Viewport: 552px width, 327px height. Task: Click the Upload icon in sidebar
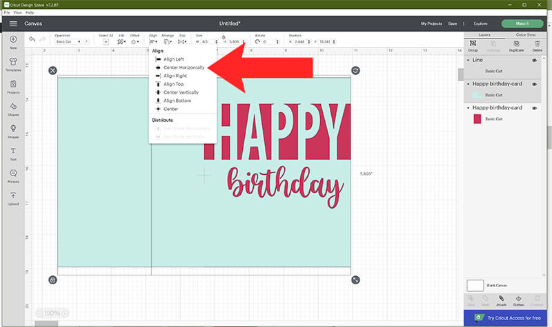coord(13,199)
